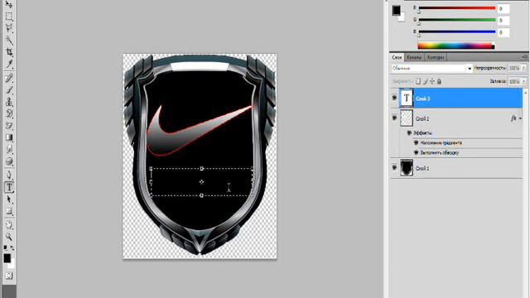Click the Color panel foreground swatch
The image size is (530, 298).
click(396, 10)
